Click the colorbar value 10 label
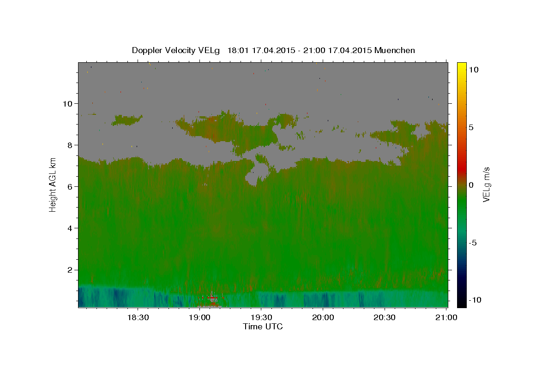This screenshot has height=369, width=554. [473, 70]
